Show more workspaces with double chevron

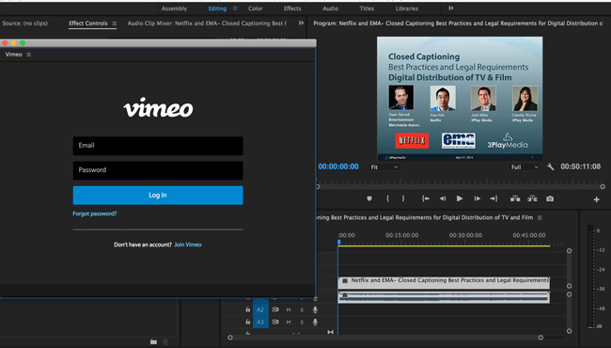[x=450, y=8]
